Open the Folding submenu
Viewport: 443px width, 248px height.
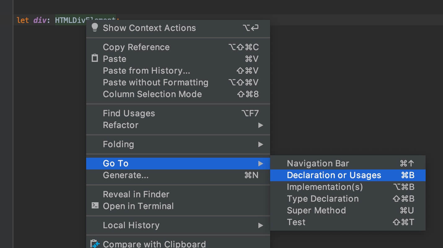coord(178,144)
